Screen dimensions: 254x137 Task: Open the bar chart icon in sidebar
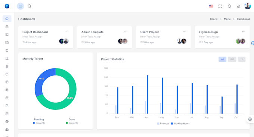(x=7, y=129)
